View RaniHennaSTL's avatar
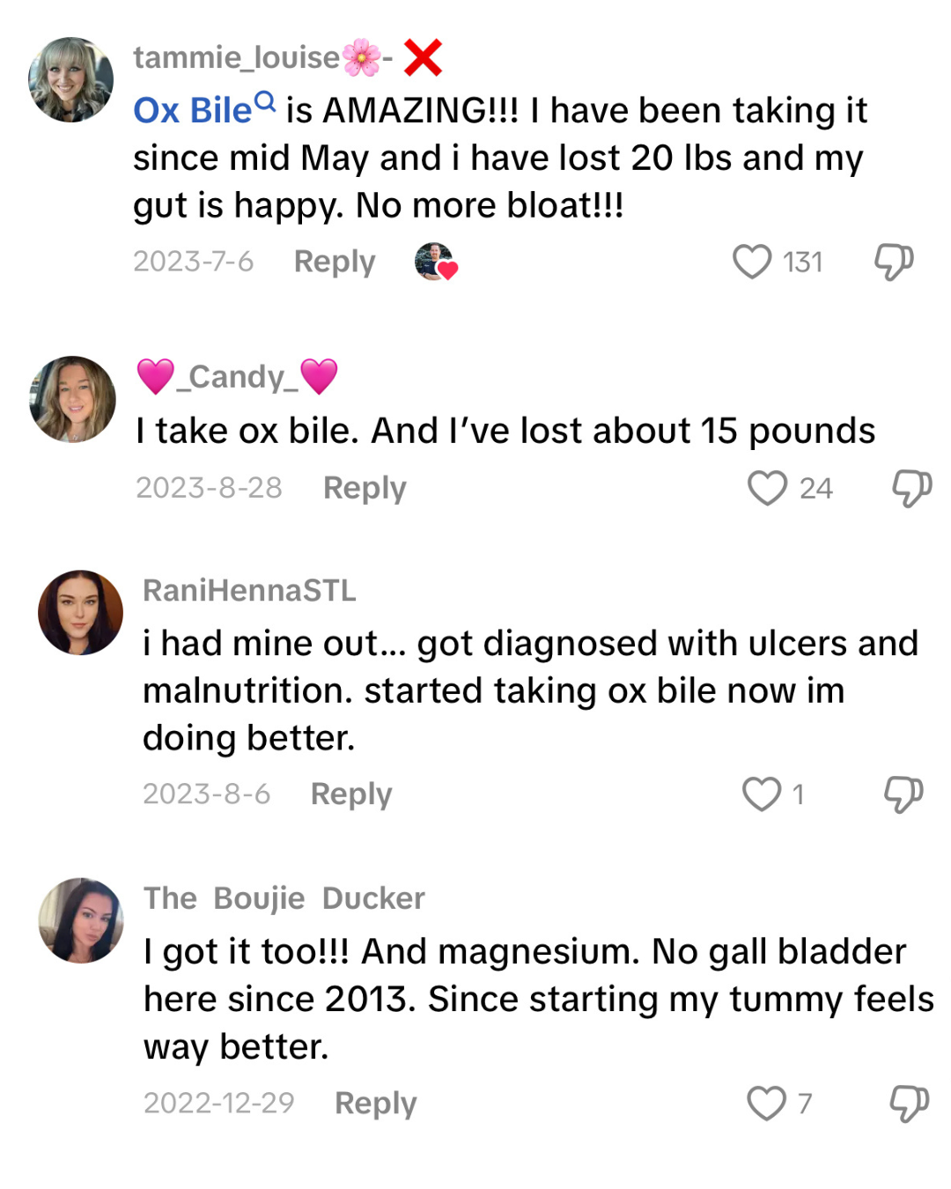The width and height of the screenshot is (951, 1189). click(80, 613)
